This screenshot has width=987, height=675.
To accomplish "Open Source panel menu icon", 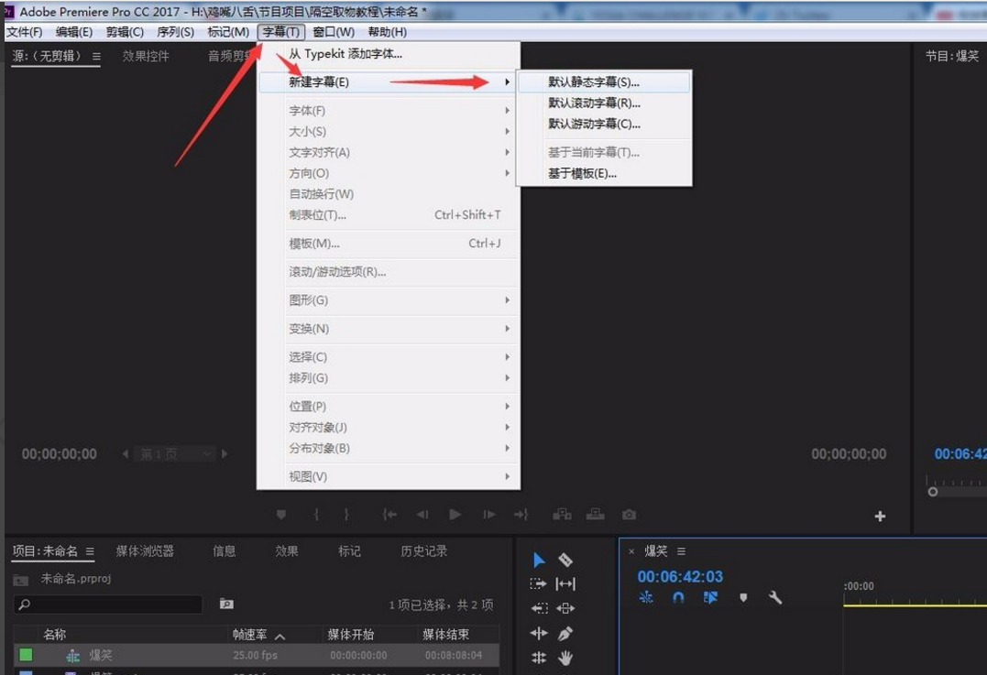I will pos(96,56).
